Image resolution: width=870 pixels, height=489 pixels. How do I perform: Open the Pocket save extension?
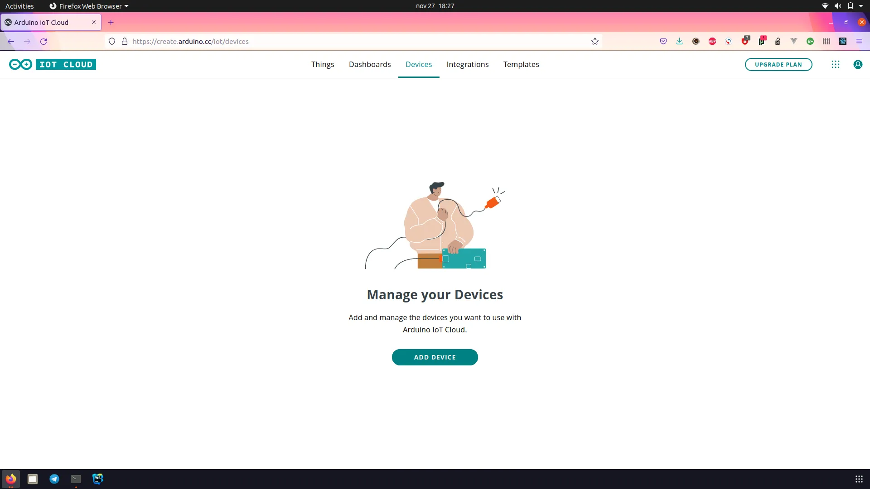coord(663,41)
